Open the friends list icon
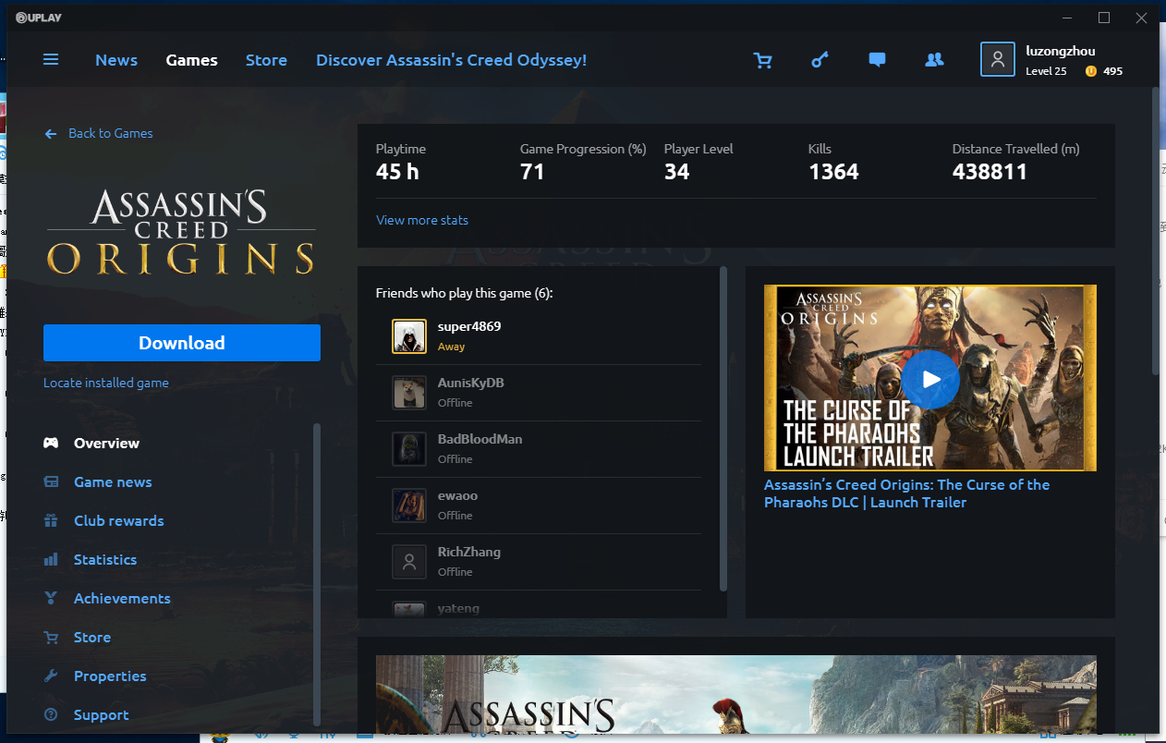The height and width of the screenshot is (743, 1166). [x=934, y=60]
